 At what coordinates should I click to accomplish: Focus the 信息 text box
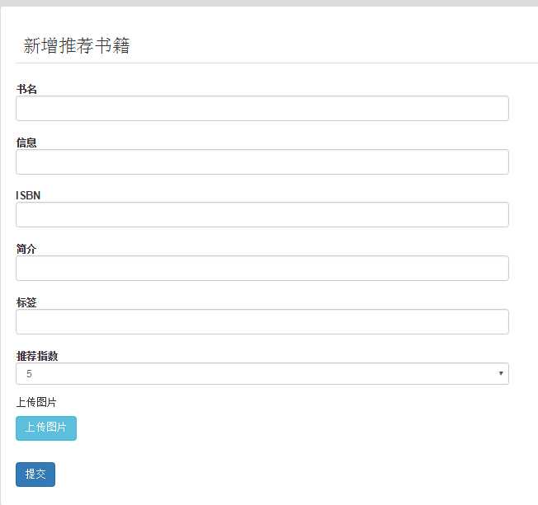tap(262, 162)
